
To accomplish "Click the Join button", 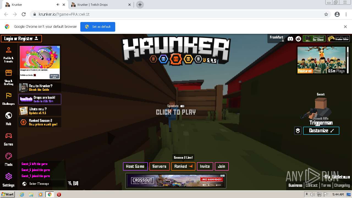I will pyautogui.click(x=222, y=166).
